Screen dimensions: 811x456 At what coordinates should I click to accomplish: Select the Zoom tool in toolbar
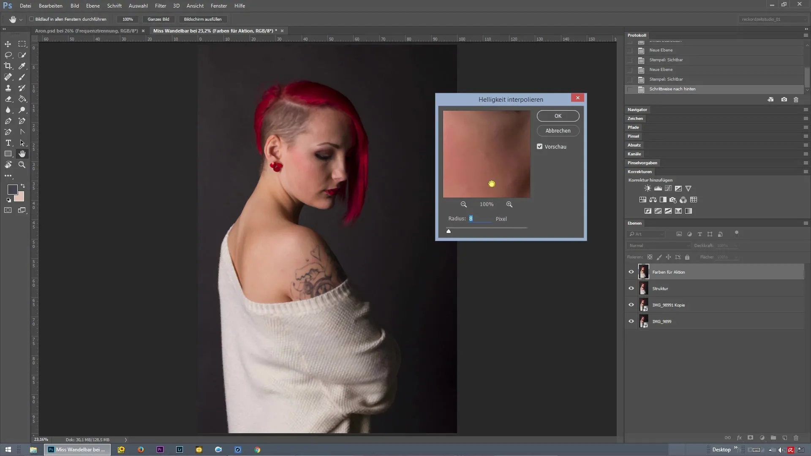click(22, 165)
